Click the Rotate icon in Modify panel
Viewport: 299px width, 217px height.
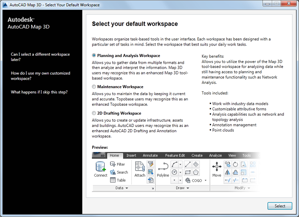[x=235, y=164]
